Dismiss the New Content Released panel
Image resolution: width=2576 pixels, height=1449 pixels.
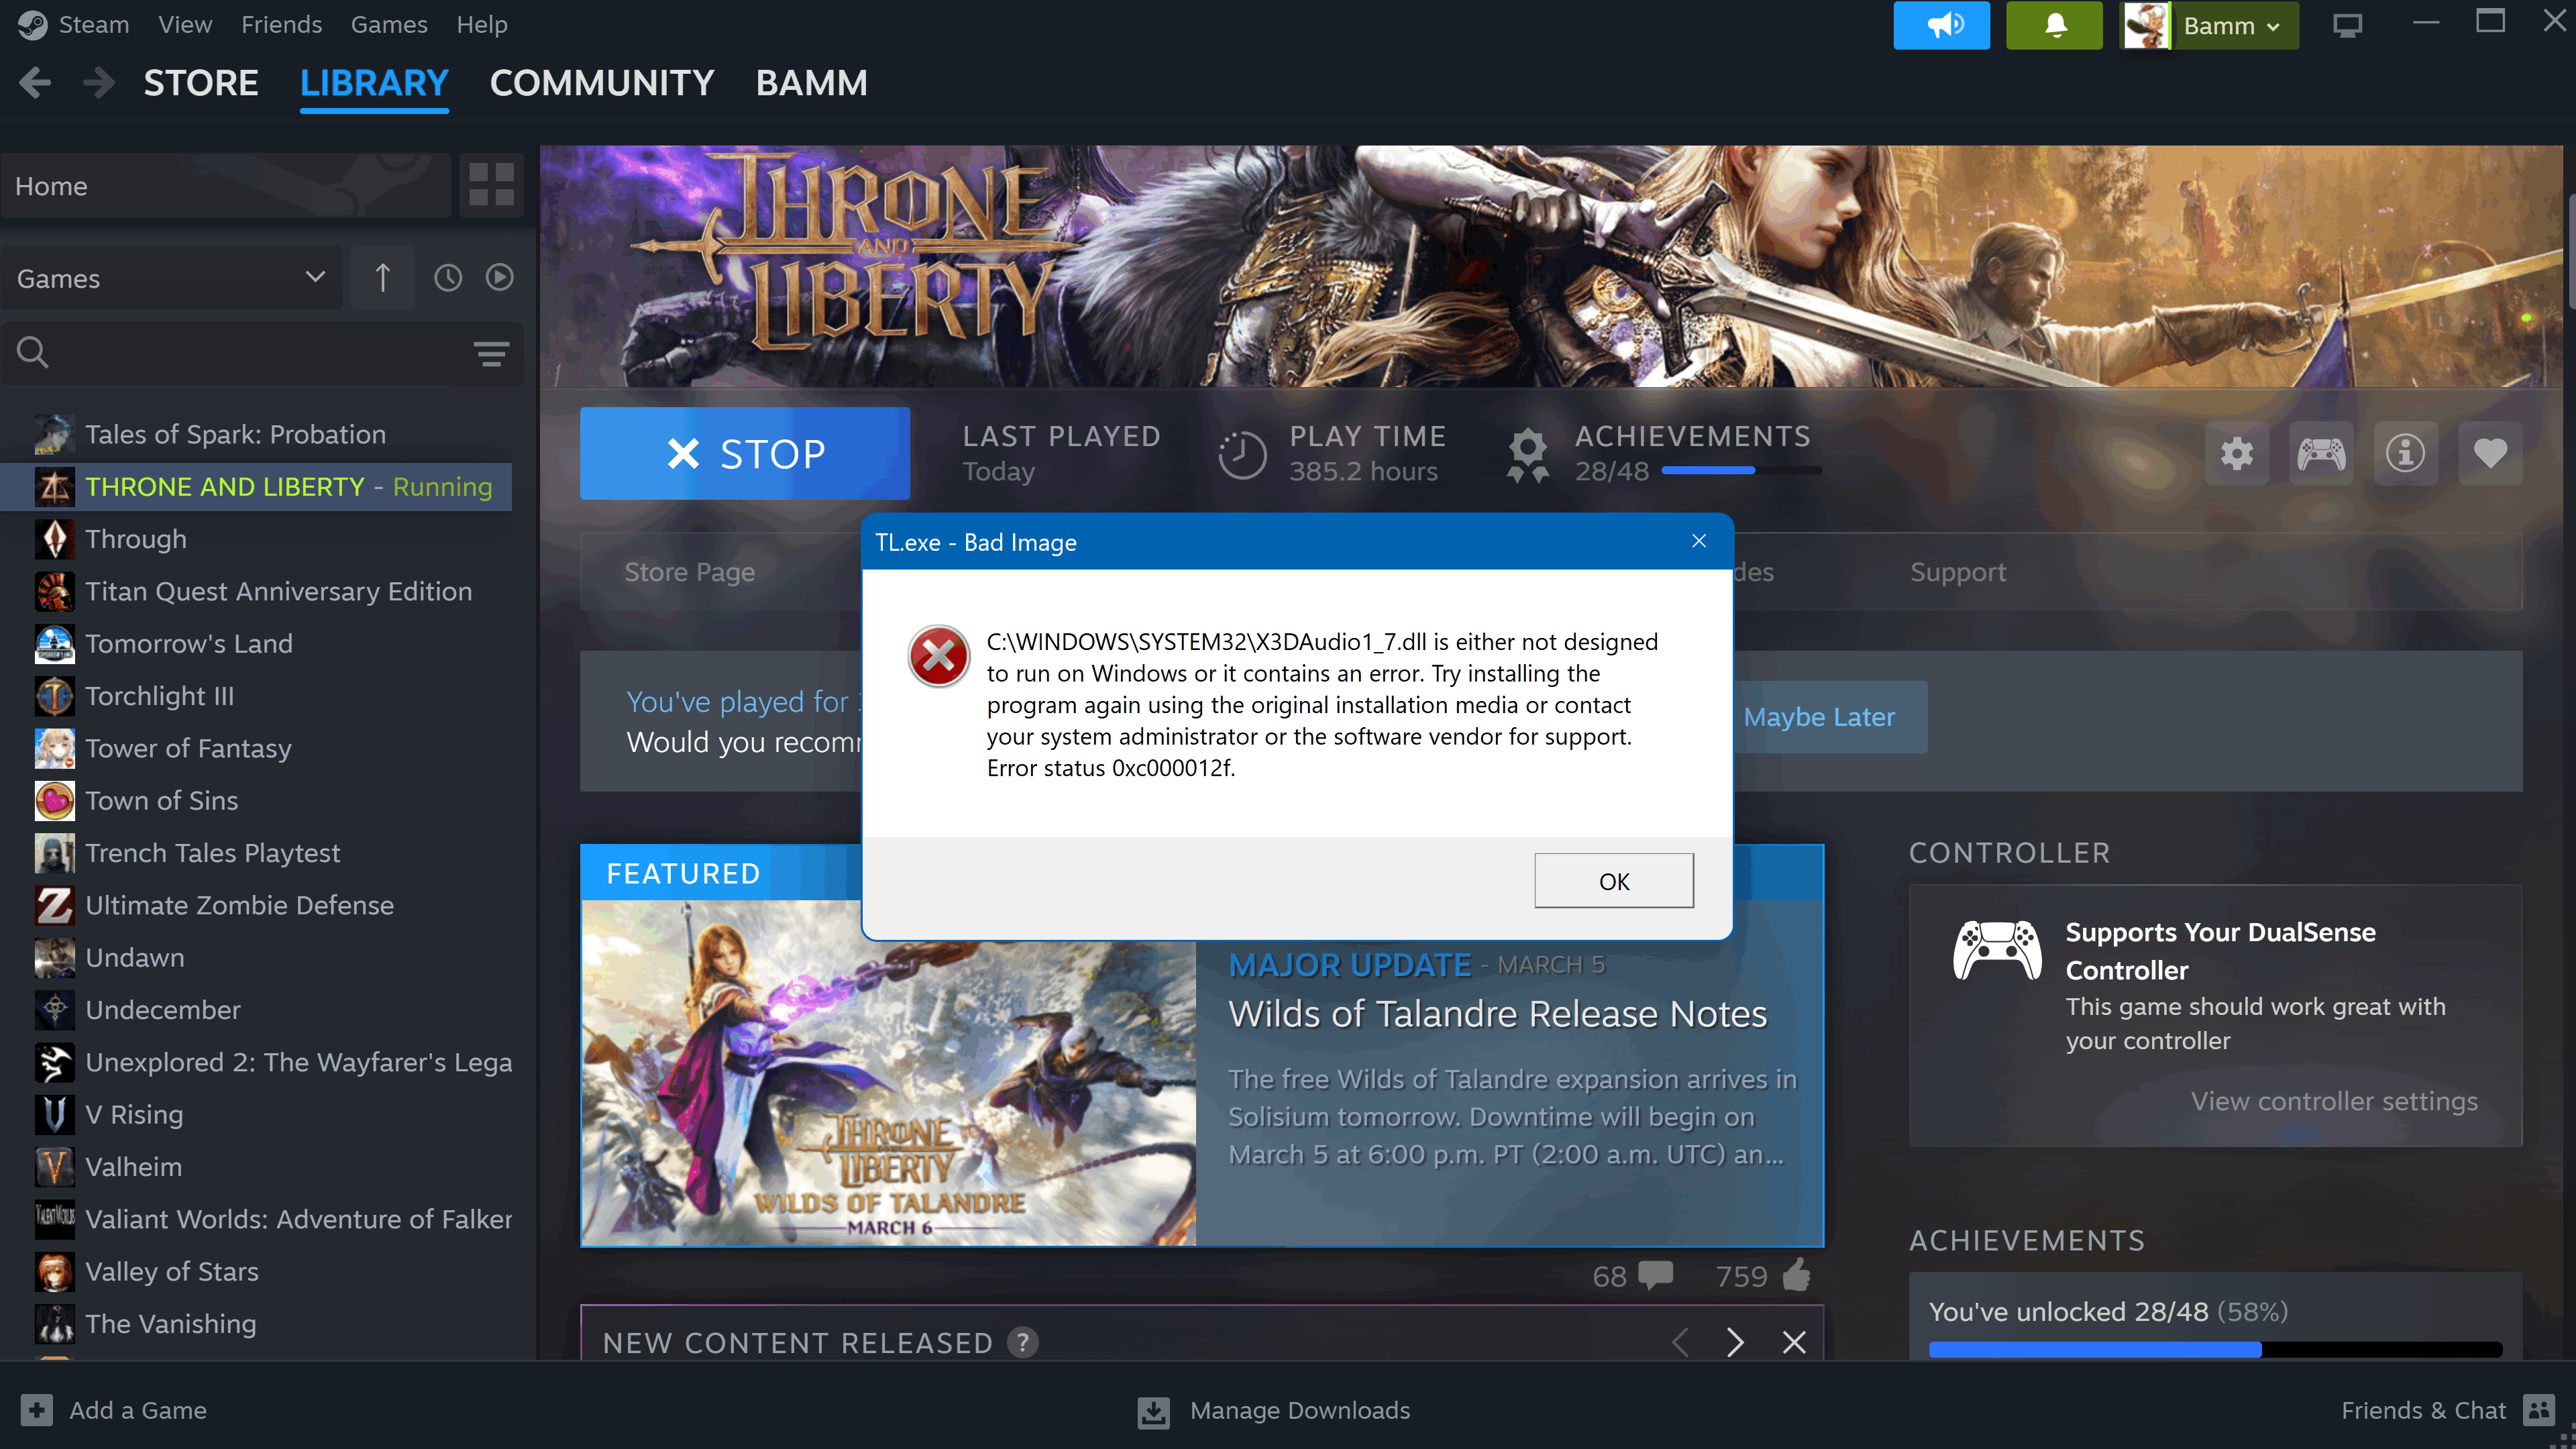[1794, 1342]
